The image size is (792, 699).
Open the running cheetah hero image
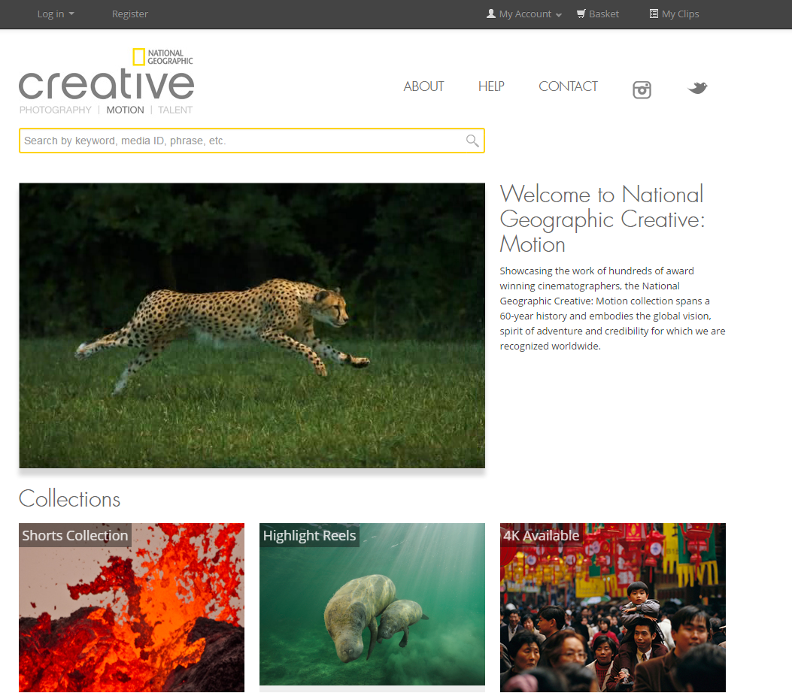coord(252,325)
